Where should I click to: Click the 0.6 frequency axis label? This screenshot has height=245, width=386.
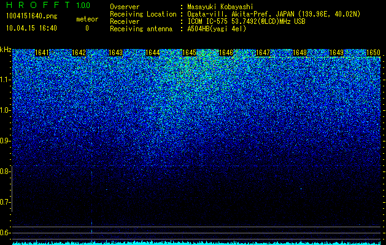pos(5,233)
